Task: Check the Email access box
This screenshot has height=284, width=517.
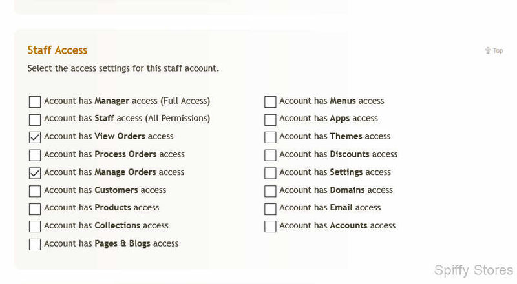Action: coord(270,208)
